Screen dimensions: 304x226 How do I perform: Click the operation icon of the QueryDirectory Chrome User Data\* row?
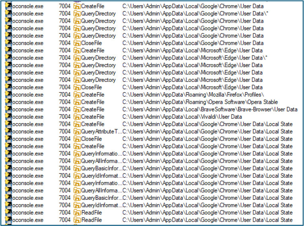pyautogui.click(x=77, y=14)
